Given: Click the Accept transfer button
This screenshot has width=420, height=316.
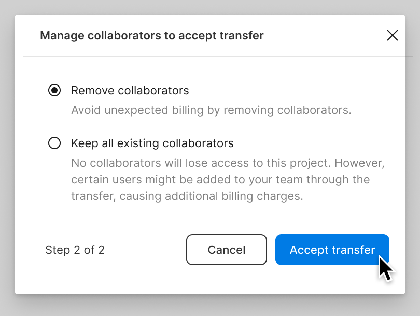Looking at the screenshot, I should pos(332,250).
